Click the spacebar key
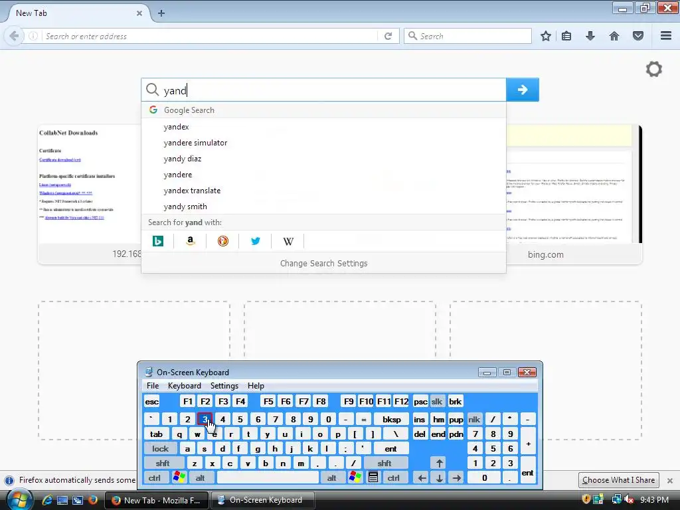 click(x=268, y=478)
